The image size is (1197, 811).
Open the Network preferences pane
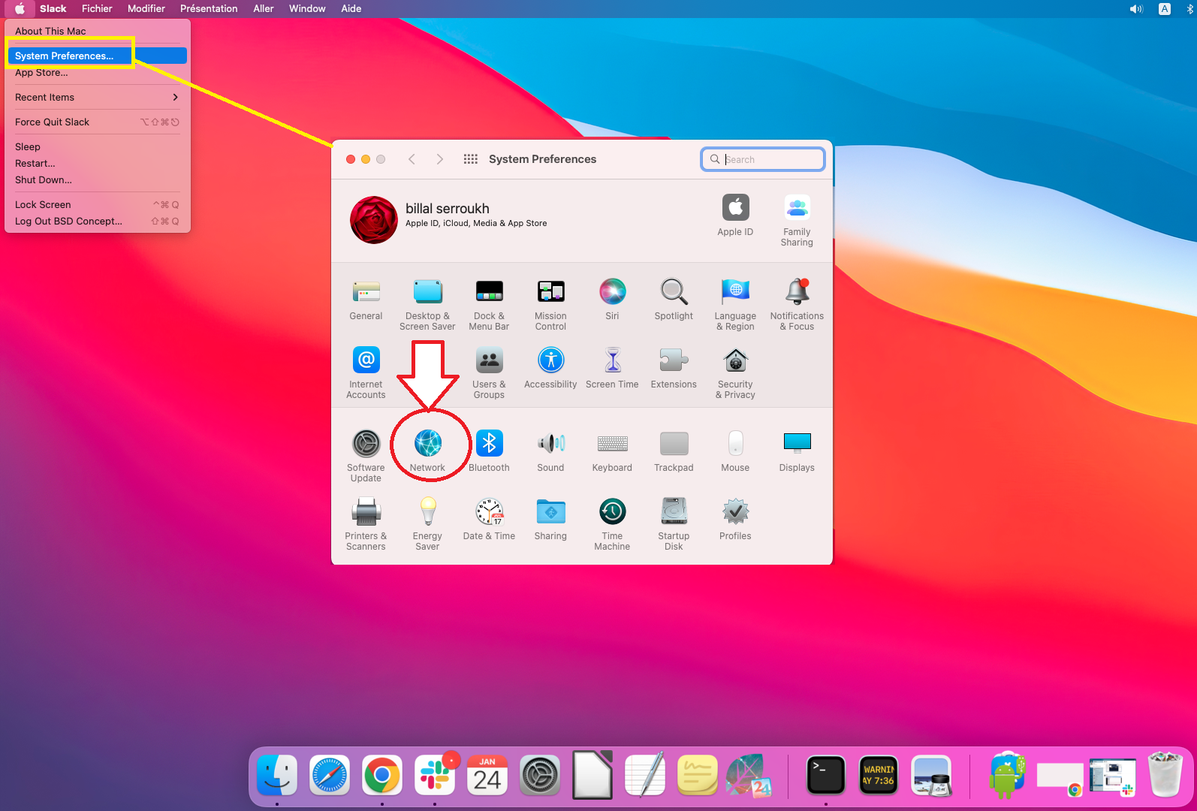(427, 444)
